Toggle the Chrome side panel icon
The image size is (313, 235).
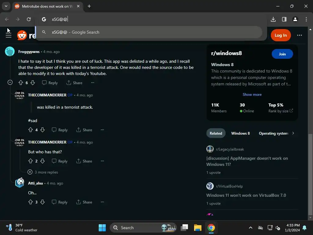tap(284, 19)
